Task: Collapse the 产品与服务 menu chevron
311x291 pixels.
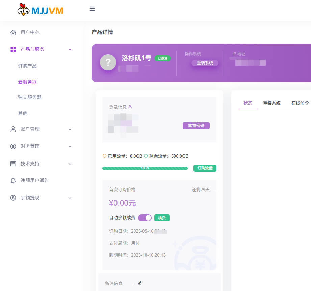Action: pos(70,50)
